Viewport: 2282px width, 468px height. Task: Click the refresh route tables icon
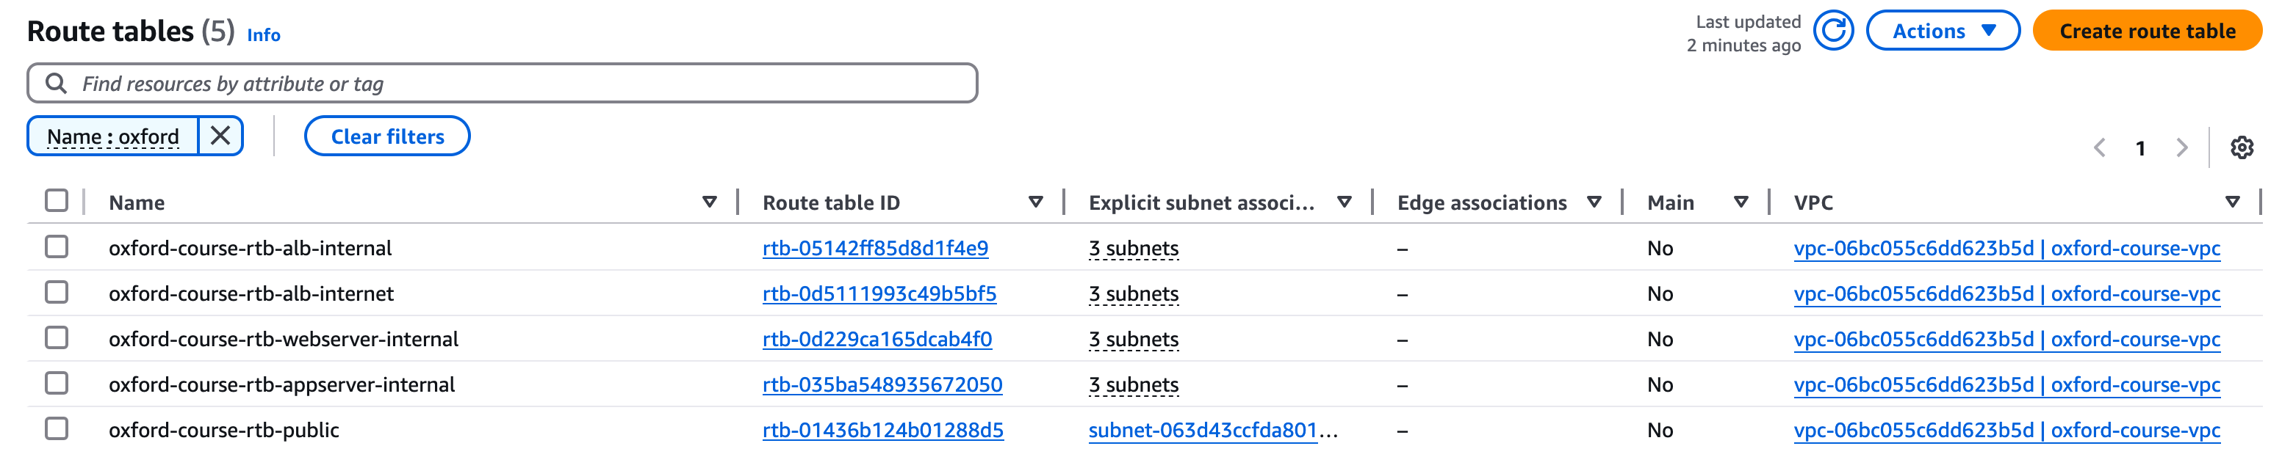coord(1833,32)
